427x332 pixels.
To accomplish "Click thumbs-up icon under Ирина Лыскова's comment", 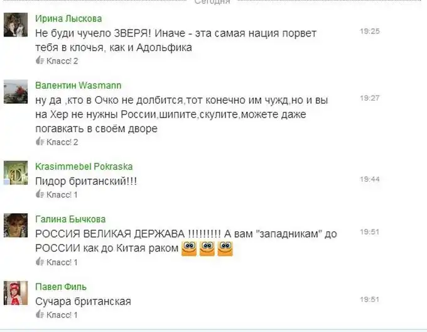I will pyautogui.click(x=40, y=60).
